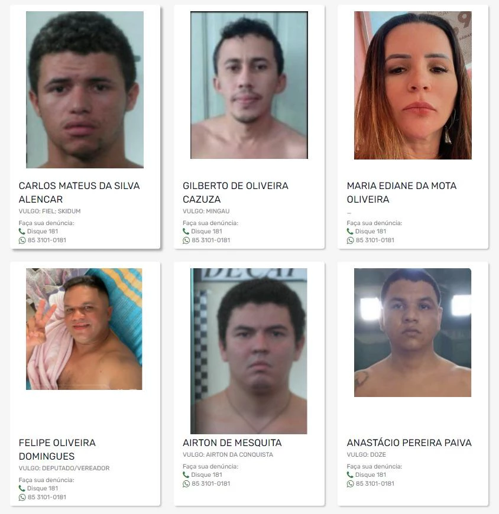Open photo of Anastácio Pereira Paiva

(x=413, y=333)
